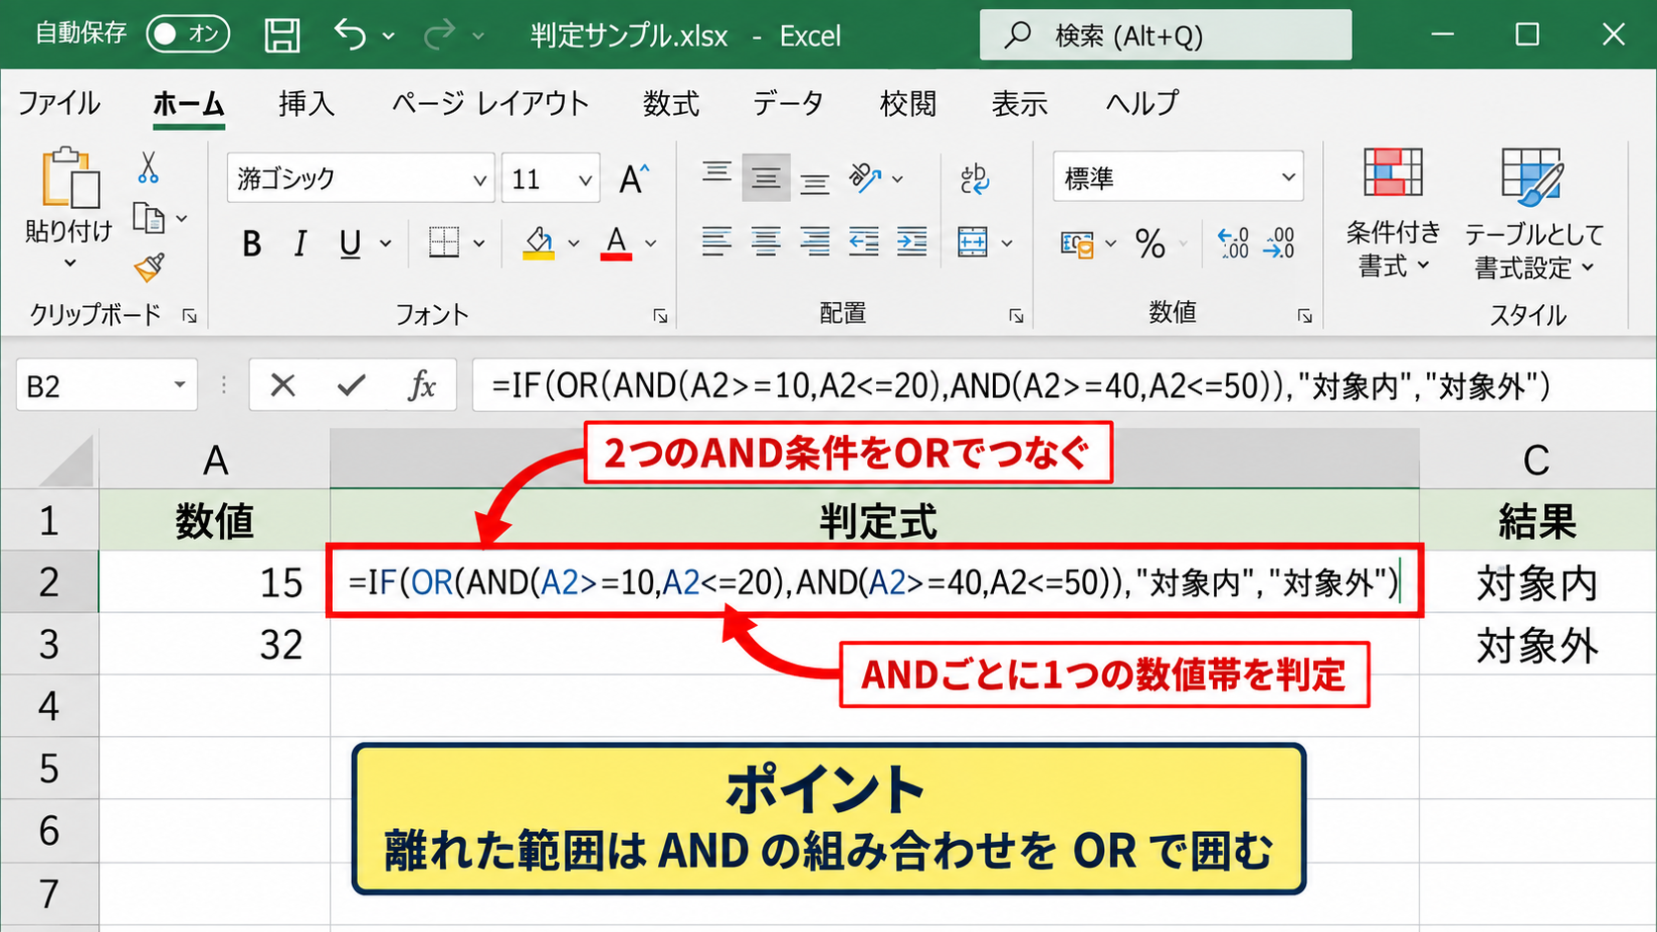Switch to the 数式 ribbon tab
This screenshot has width=1657, height=932.
click(671, 103)
